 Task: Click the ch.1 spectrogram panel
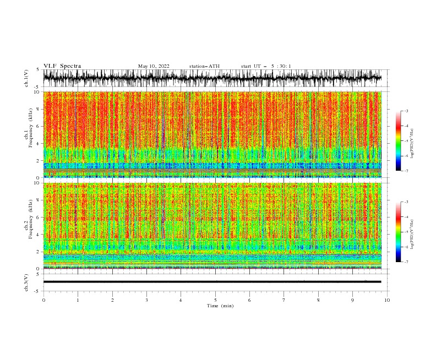tap(212, 134)
